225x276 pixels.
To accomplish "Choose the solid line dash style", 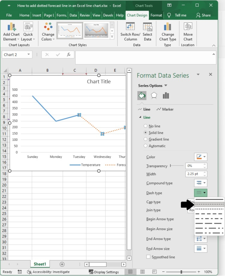I will 209,200.
